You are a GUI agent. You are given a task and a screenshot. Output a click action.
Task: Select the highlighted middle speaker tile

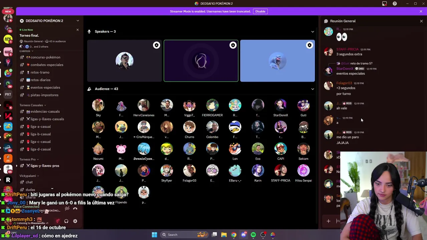[x=201, y=61]
